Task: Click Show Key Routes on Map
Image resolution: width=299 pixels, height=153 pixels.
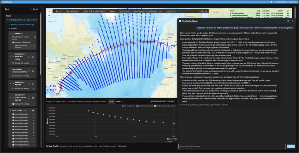Action: [162, 102]
